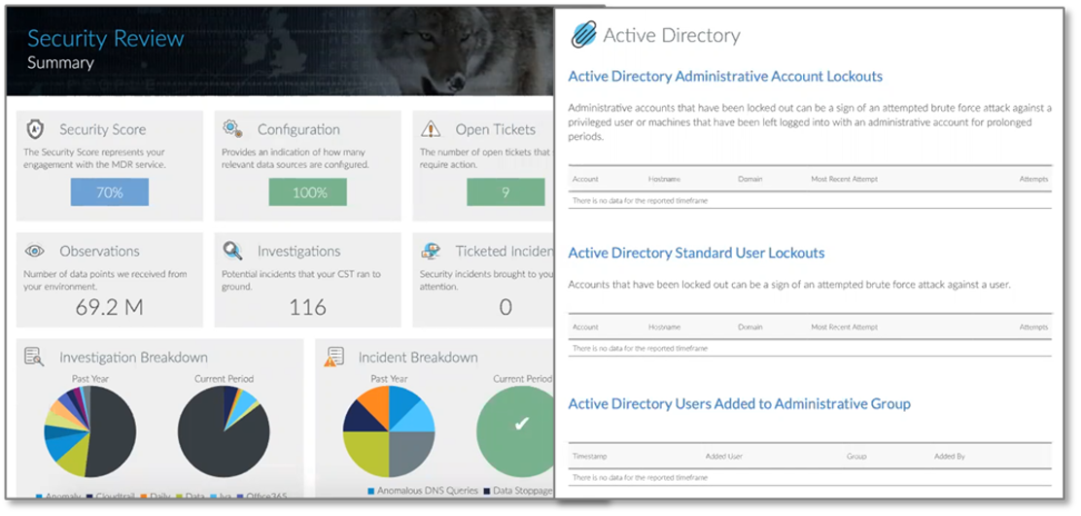Click the Configuration gears icon
The image size is (1081, 516).
point(232,129)
